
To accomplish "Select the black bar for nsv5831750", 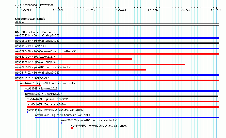I will (121, 96).
